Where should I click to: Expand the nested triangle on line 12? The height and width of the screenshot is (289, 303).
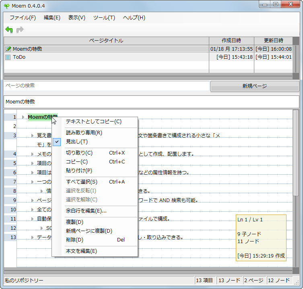pos(41,228)
